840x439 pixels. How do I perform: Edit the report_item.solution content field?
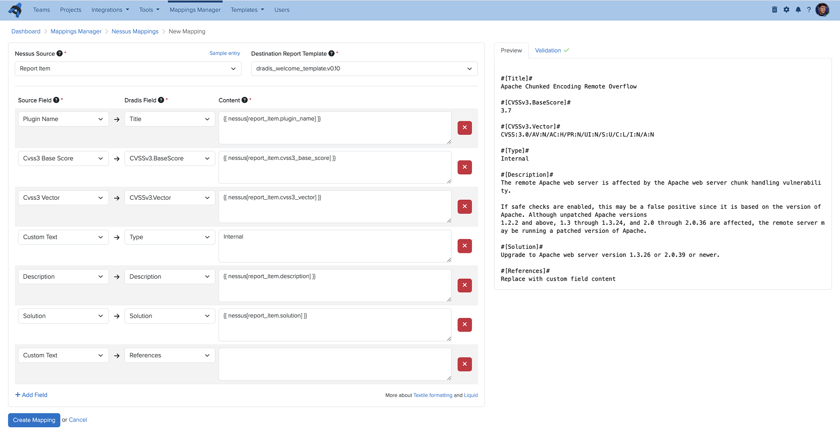click(x=335, y=325)
